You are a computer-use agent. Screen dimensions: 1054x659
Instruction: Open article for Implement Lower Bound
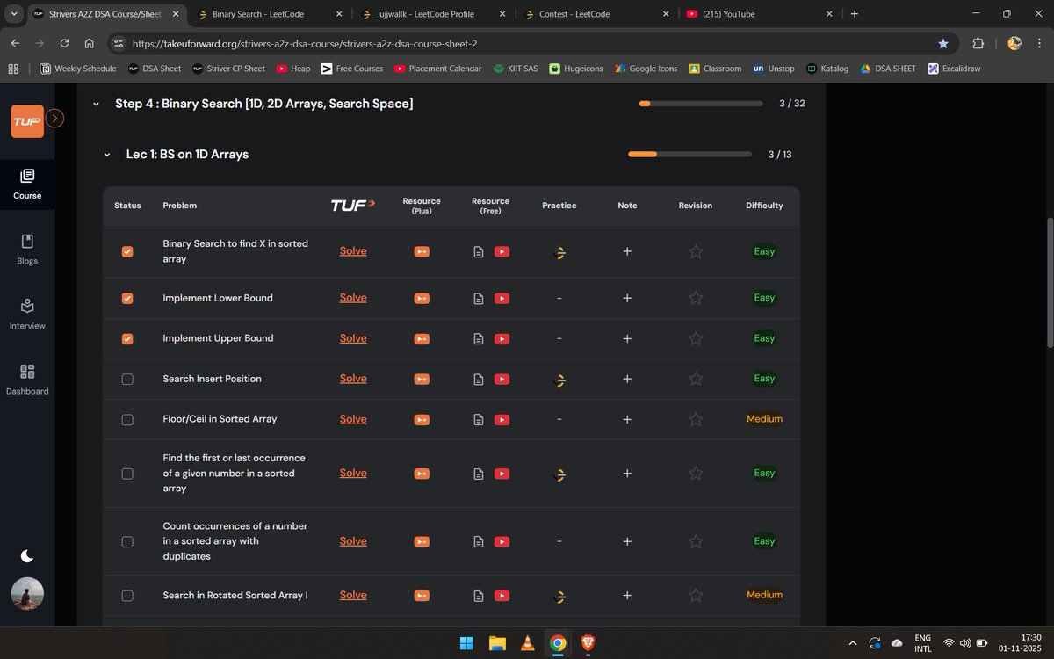(x=479, y=298)
